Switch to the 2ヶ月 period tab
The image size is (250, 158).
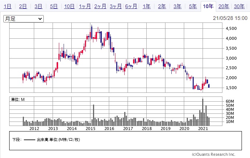(100, 6)
